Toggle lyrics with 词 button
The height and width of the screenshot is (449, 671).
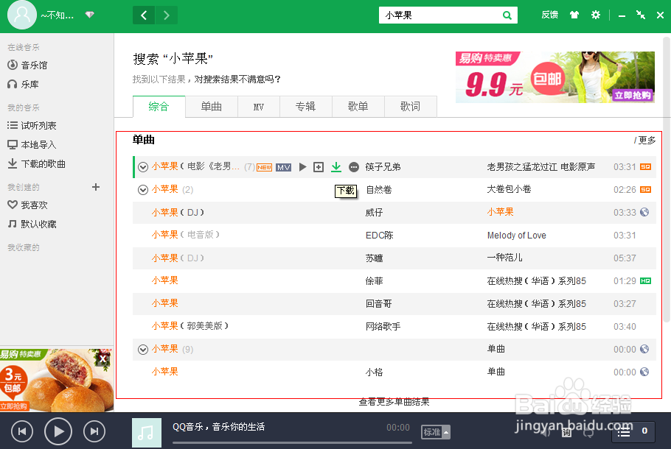(566, 432)
